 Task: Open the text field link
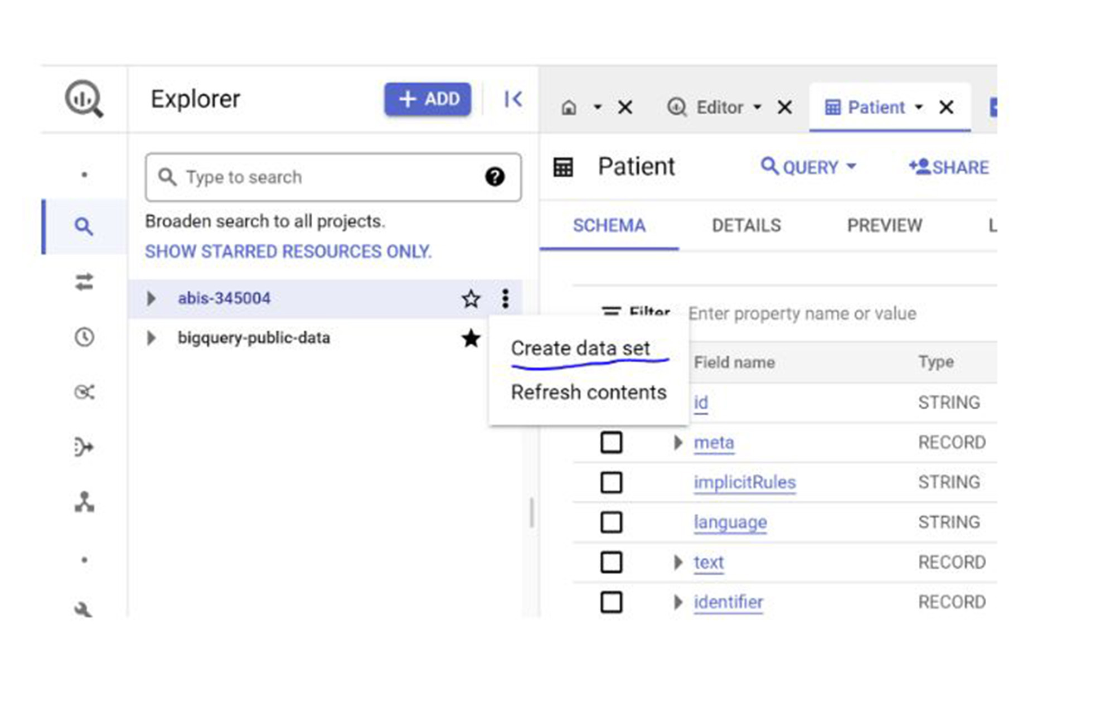(709, 562)
